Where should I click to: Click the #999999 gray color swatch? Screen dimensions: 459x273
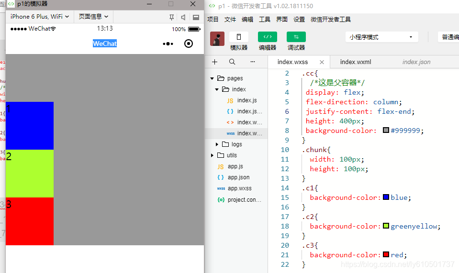coord(386,130)
